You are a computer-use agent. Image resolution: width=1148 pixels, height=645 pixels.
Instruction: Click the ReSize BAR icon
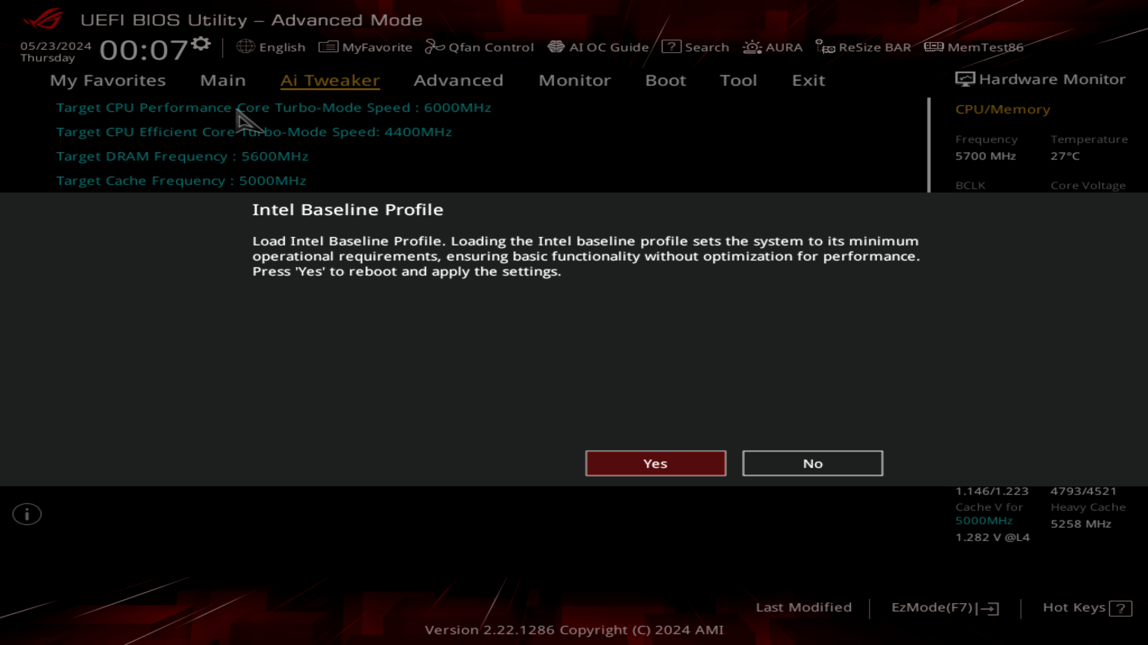point(863,47)
